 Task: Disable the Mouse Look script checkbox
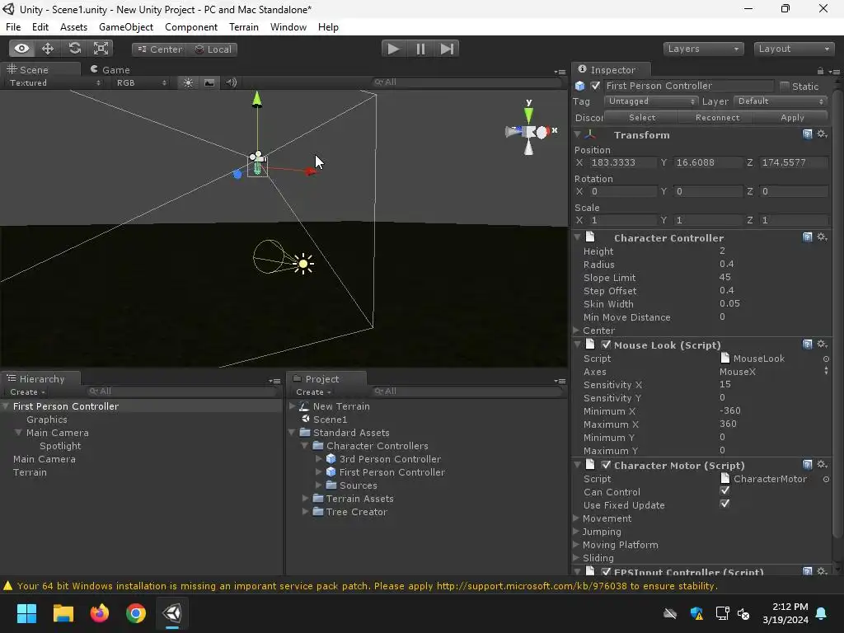tap(606, 345)
